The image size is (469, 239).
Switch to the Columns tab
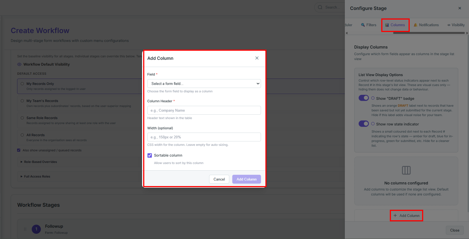395,25
